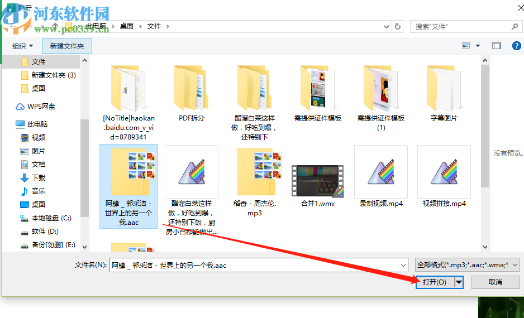Screen dimensions: 524x318
Task: Click file list scroll down arrow
Action: tap(485, 247)
